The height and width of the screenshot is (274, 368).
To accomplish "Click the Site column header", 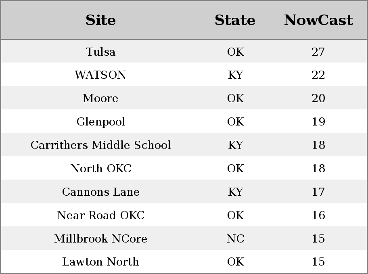I will 100,20.
